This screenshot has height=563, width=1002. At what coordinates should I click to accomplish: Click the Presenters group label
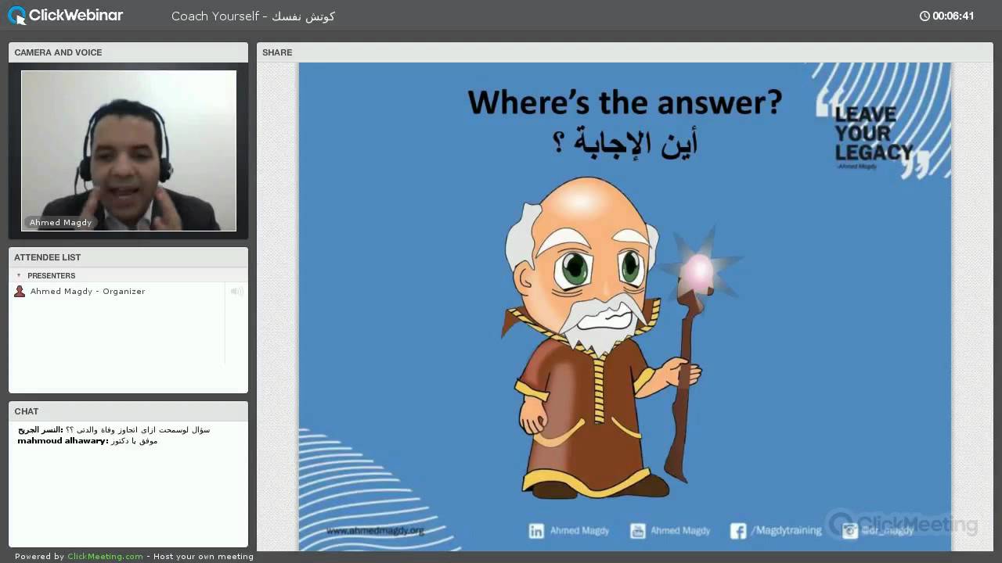tap(51, 276)
